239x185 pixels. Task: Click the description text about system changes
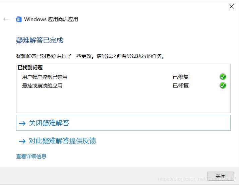click(91, 56)
